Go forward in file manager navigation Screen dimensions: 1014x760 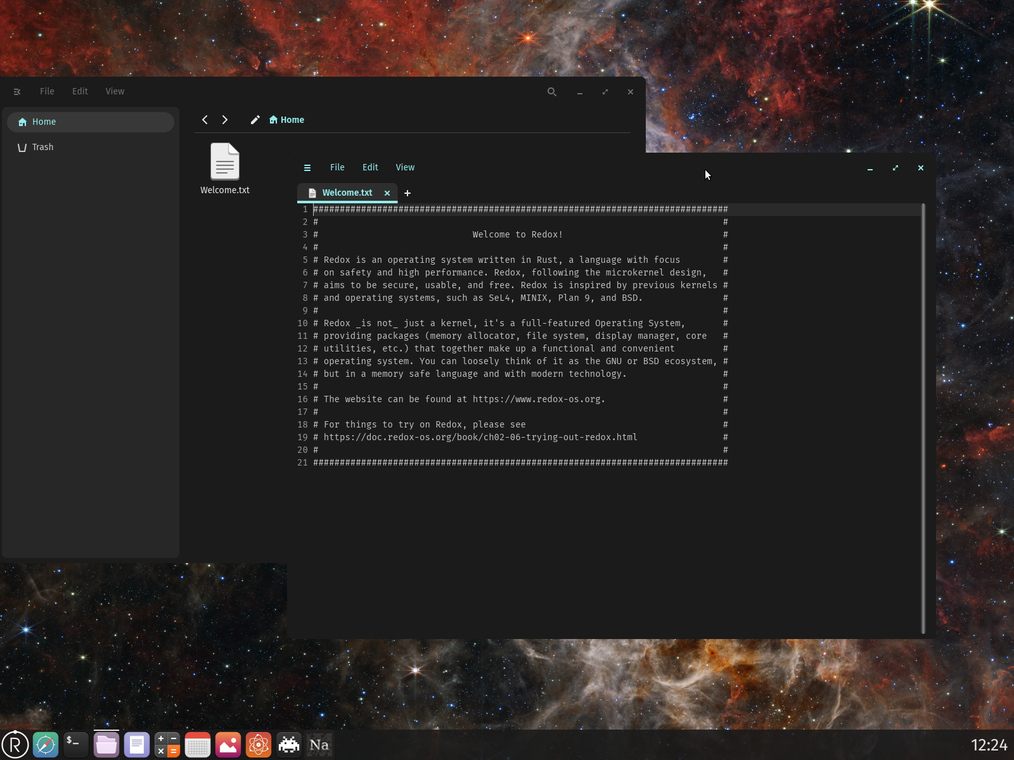(224, 120)
